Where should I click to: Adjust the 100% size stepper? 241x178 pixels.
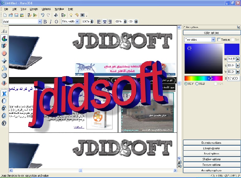click(92, 22)
